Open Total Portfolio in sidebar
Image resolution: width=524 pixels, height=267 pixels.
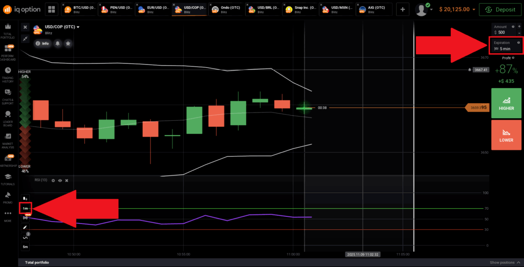[8, 31]
